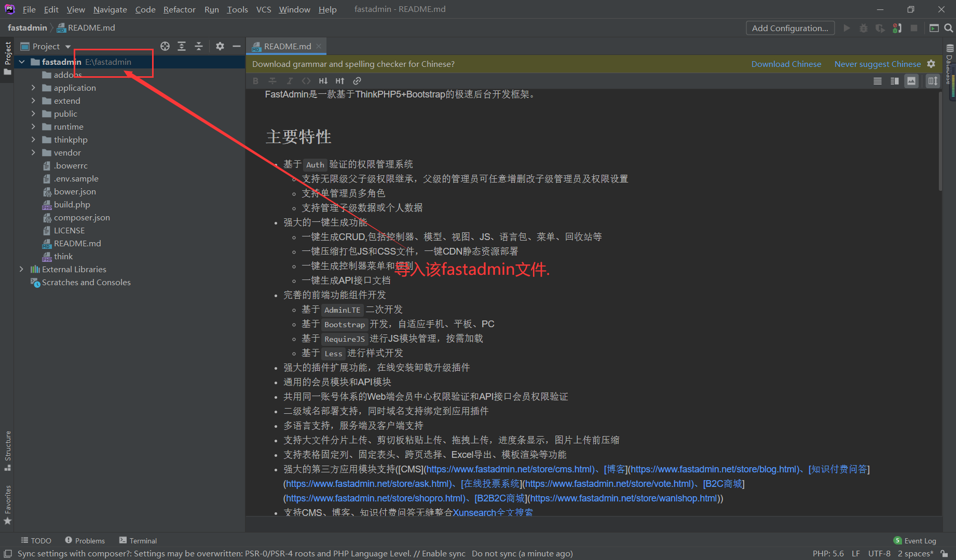Click Collapse All in Project panel
This screenshot has height=560, width=956.
click(199, 46)
